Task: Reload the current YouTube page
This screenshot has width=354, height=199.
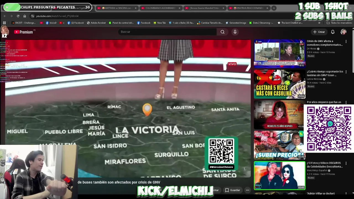Action: tap(18, 16)
